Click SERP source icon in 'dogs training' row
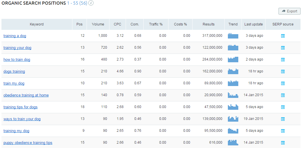 pos(283,72)
